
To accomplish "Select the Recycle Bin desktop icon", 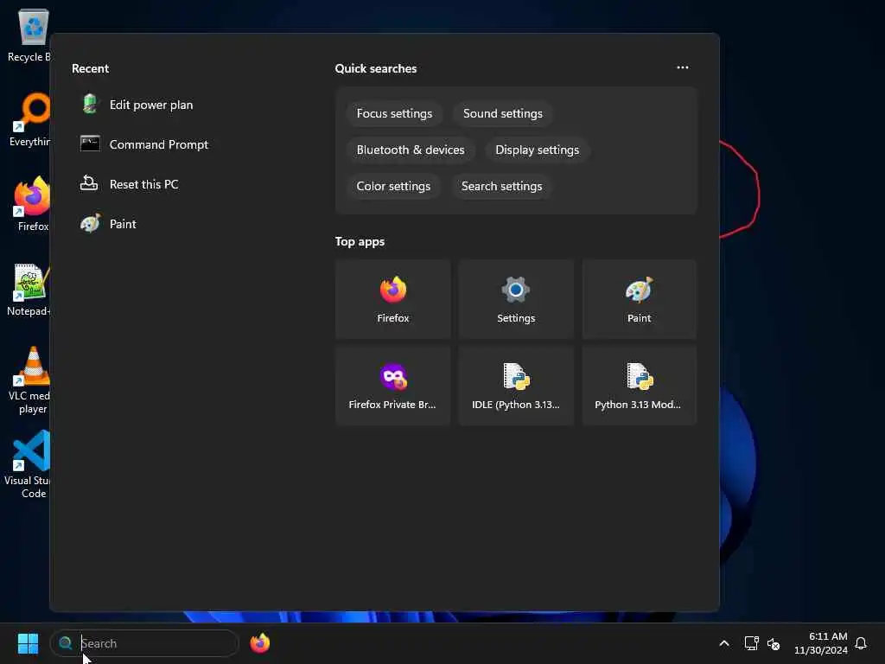I will (x=29, y=35).
